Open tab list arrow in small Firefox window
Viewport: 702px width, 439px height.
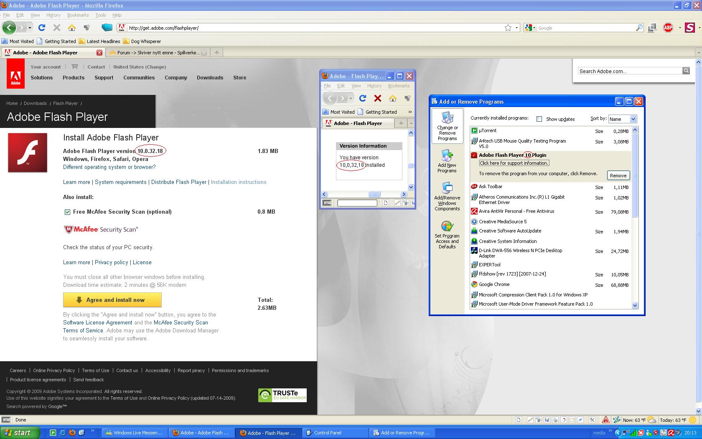tap(411, 123)
